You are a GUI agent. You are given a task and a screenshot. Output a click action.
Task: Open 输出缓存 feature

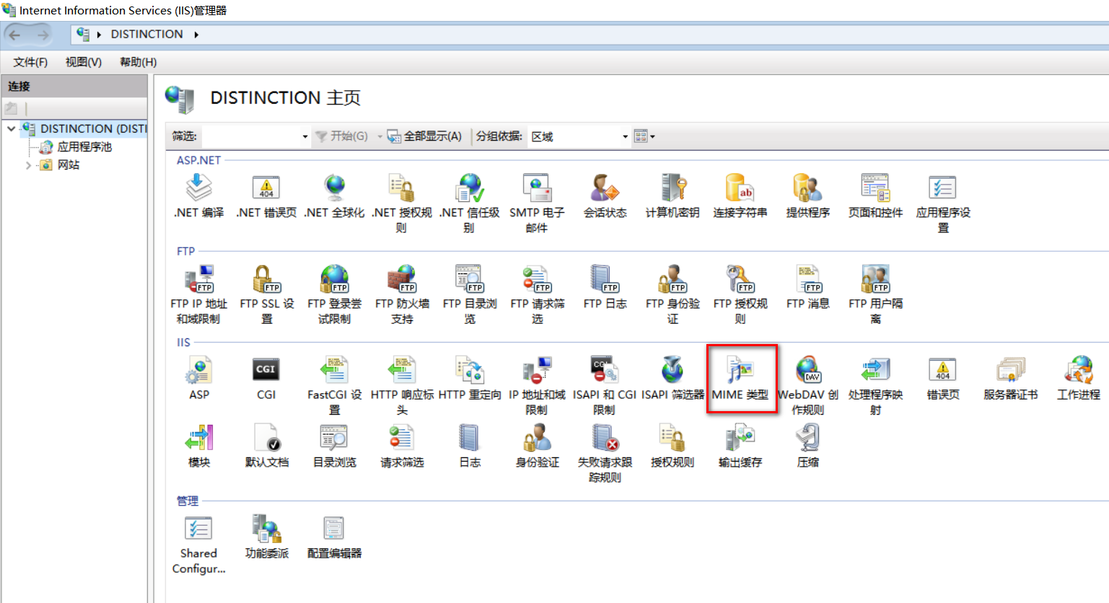[740, 446]
